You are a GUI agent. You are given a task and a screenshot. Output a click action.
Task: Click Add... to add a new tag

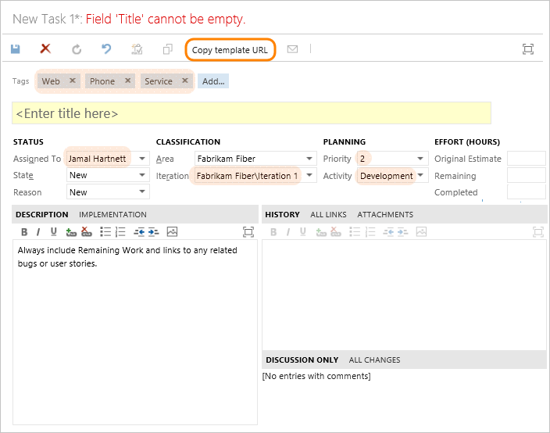[x=213, y=81]
